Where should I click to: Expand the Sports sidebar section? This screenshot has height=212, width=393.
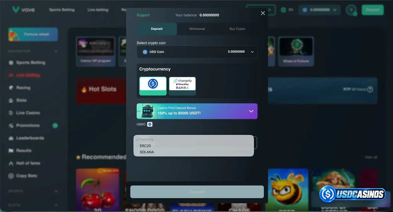pos(56,191)
